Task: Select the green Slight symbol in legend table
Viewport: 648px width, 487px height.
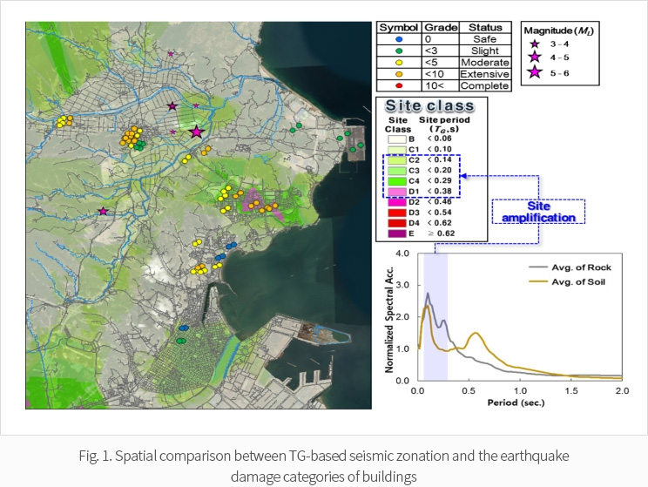Action: (x=398, y=51)
